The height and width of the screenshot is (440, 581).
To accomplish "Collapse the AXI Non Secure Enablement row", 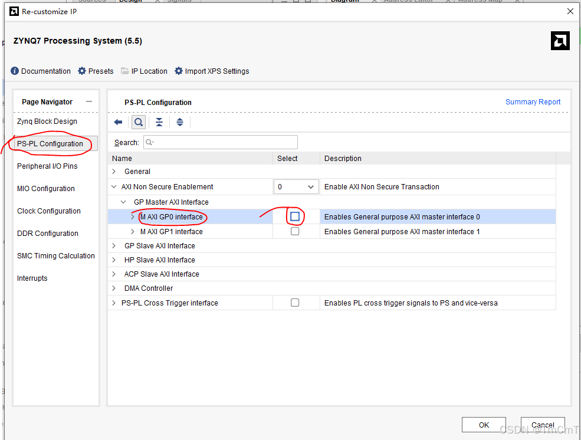I will (x=114, y=186).
